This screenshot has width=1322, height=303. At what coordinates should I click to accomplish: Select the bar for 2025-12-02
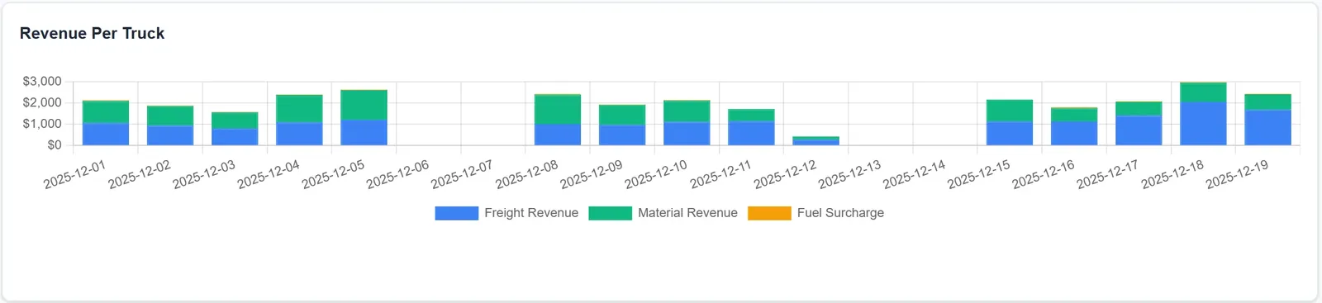pyautogui.click(x=170, y=125)
